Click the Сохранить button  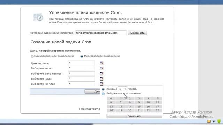pyautogui.click(x=137, y=33)
